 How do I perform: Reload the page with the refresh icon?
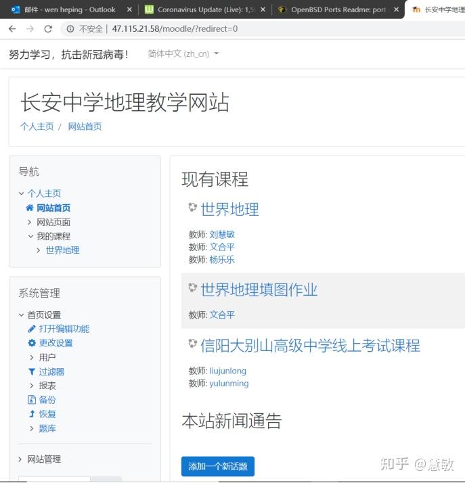point(48,29)
